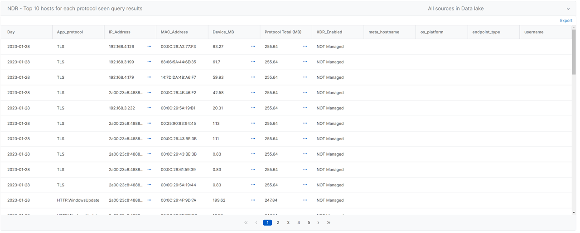The width and height of the screenshot is (580, 233).
Task: Click the IP_Address column header
Action: coord(130,32)
